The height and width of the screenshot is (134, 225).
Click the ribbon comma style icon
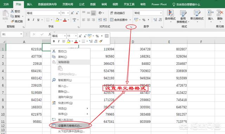point(148,20)
